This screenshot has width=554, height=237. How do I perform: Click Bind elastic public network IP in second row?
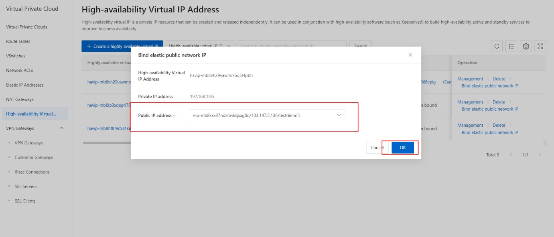click(489, 109)
